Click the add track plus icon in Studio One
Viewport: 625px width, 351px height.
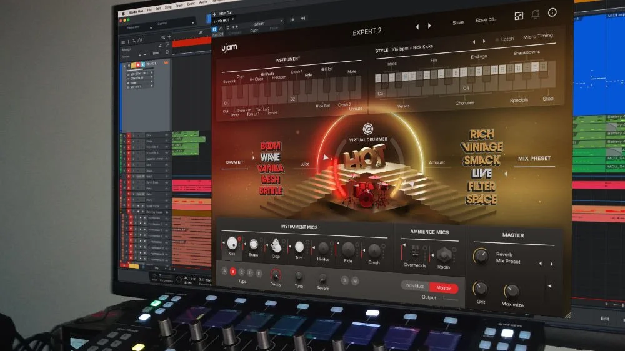tap(169, 37)
